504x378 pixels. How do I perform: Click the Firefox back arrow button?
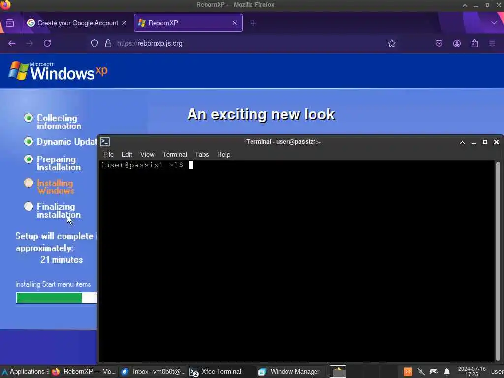click(12, 43)
